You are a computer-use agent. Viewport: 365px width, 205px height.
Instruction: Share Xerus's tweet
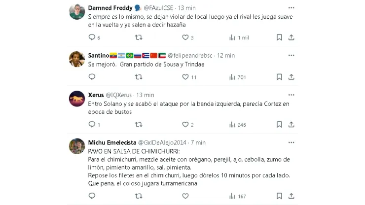[x=291, y=125]
